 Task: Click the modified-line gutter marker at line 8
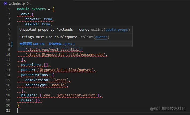pos(12,44)
